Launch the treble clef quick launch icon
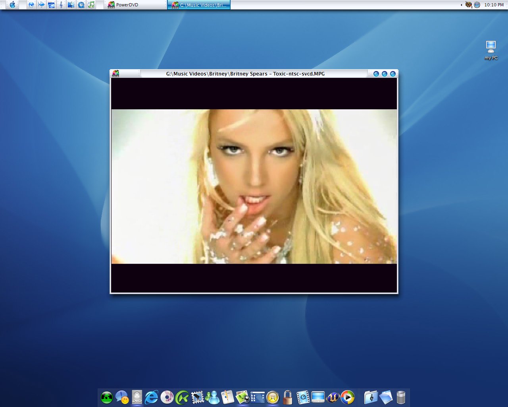This screenshot has width=508, height=407. tap(61, 5)
